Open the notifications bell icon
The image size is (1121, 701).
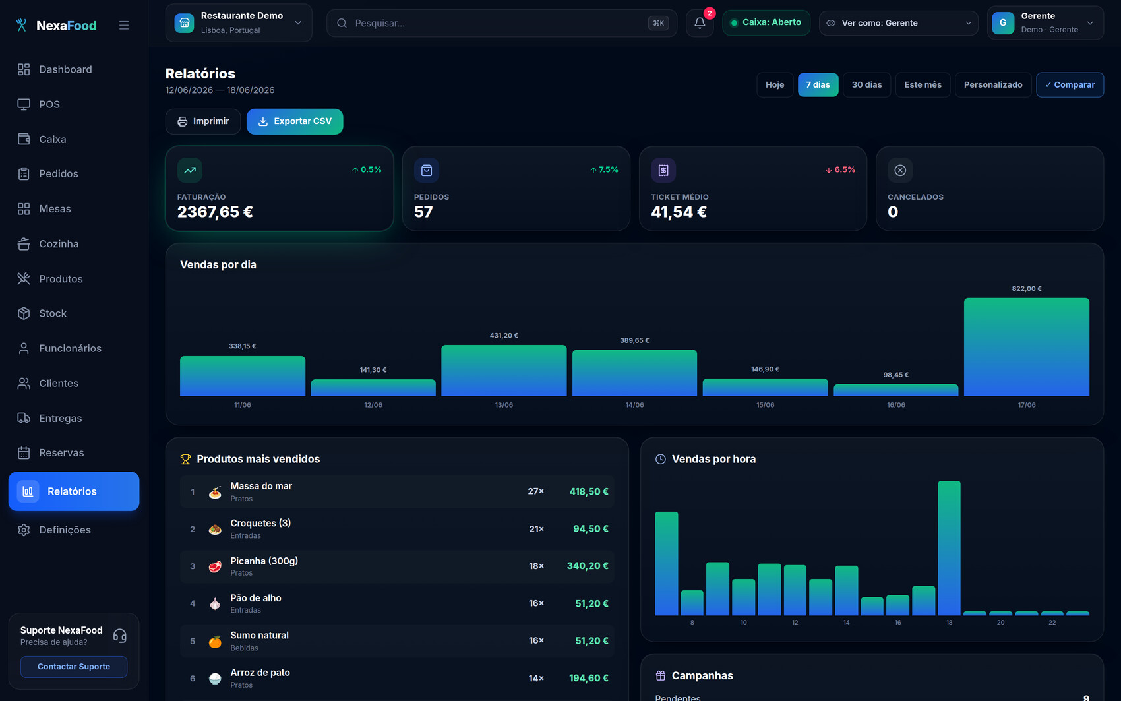(x=700, y=23)
